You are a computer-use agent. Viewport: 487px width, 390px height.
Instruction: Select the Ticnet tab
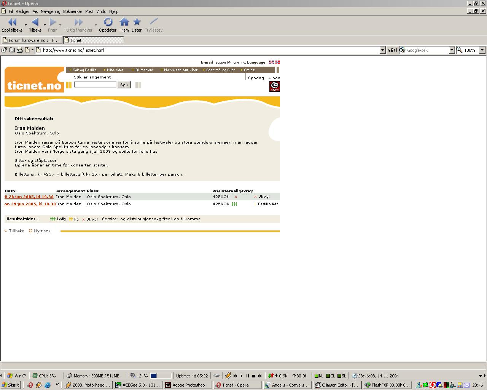(93, 40)
